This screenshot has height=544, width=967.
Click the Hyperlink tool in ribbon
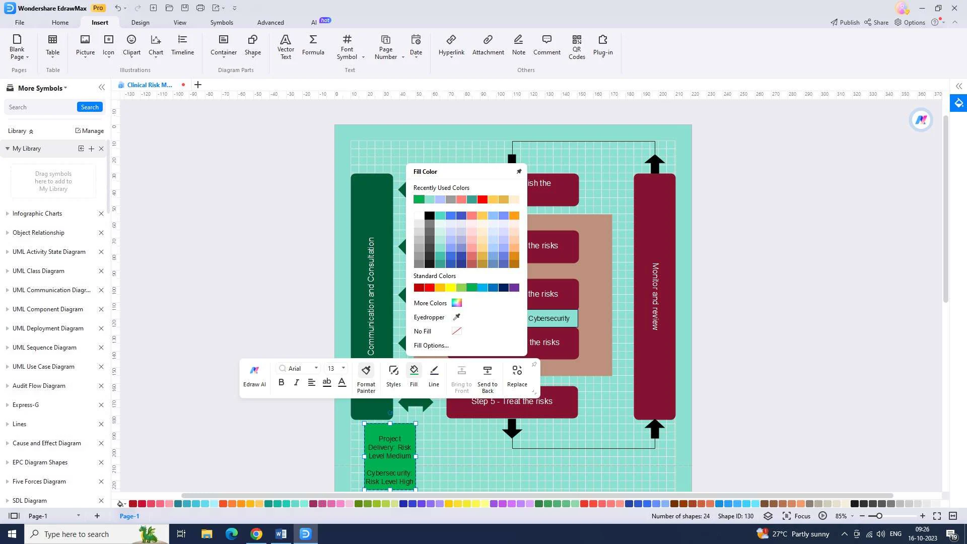(x=452, y=44)
